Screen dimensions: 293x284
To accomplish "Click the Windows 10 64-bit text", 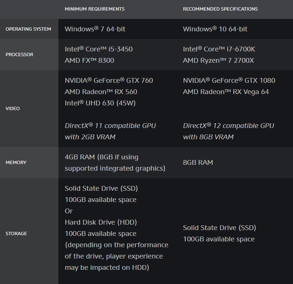I will 215,29.
